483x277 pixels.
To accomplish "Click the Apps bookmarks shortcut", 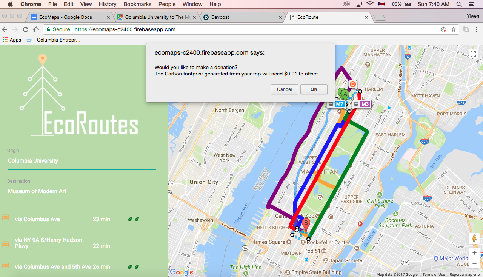I will [x=12, y=40].
